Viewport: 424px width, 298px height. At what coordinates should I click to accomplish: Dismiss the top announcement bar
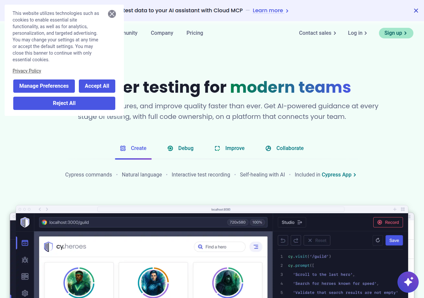416,11
